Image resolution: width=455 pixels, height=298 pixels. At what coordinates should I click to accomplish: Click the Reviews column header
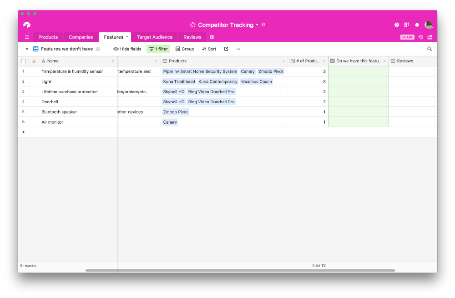click(x=413, y=61)
